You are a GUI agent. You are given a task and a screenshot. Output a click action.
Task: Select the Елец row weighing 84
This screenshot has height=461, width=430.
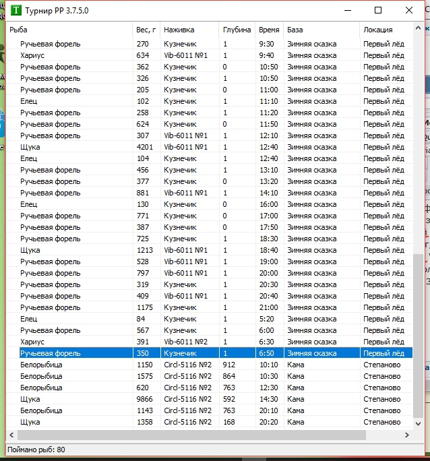click(209, 319)
